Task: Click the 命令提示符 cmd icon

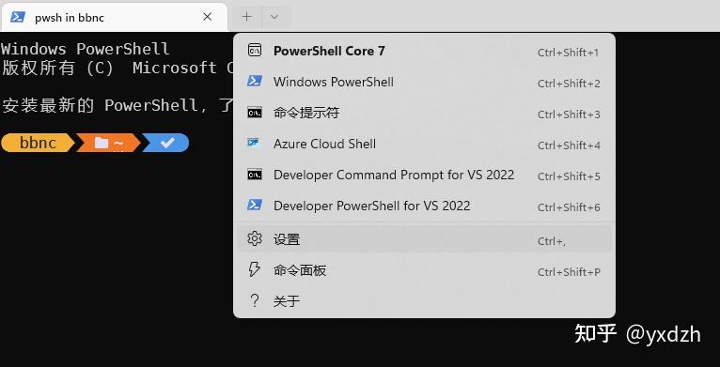Action: click(255, 113)
